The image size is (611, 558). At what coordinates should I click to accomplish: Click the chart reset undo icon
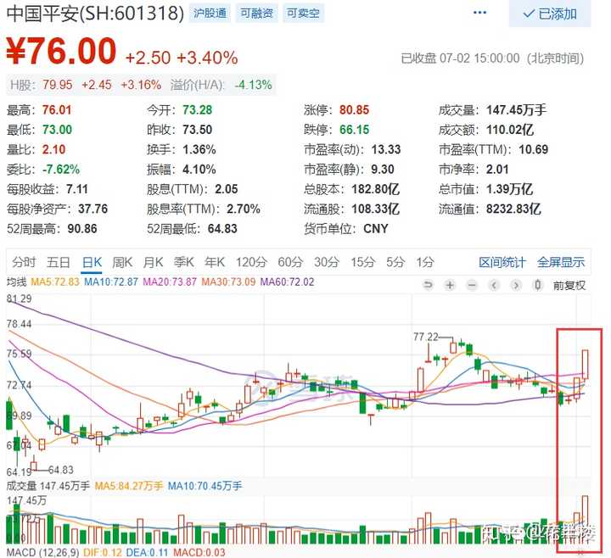pyautogui.click(x=428, y=286)
